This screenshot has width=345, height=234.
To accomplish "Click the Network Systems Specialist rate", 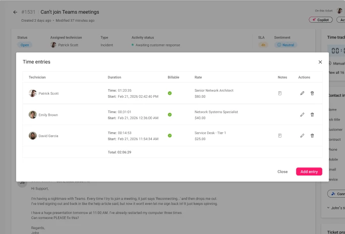I will pos(216,112).
